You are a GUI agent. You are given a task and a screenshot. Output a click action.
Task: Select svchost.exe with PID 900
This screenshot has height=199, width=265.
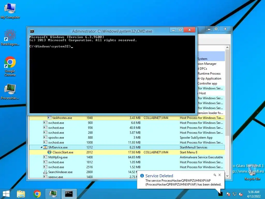(x=56, y=123)
